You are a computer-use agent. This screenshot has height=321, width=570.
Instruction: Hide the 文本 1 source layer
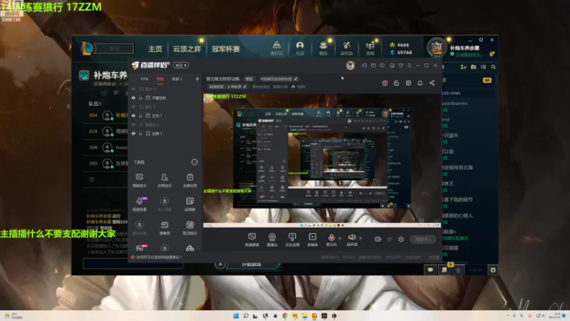tap(133, 116)
